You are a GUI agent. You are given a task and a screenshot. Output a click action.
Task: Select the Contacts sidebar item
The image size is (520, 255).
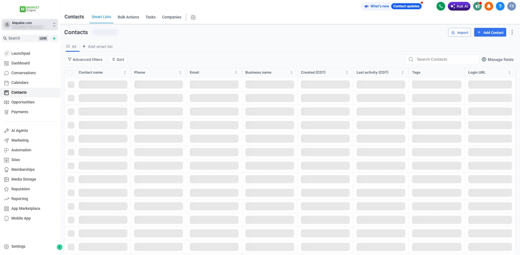click(30, 92)
